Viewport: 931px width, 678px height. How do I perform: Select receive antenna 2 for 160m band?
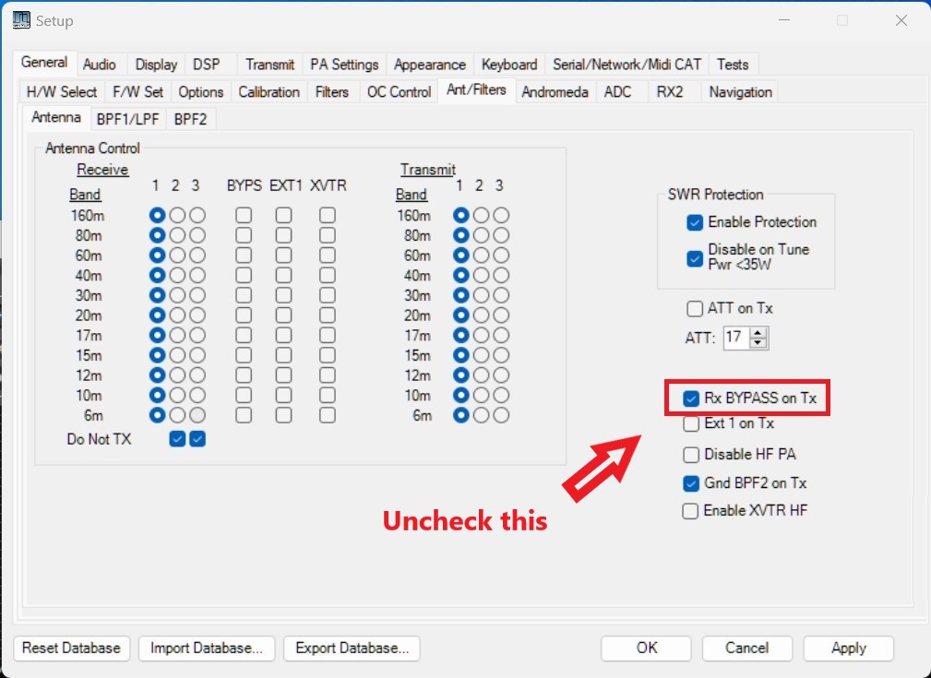[177, 215]
